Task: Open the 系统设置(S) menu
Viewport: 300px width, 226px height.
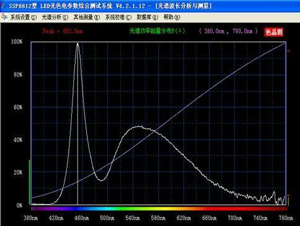Action: [x=24, y=17]
